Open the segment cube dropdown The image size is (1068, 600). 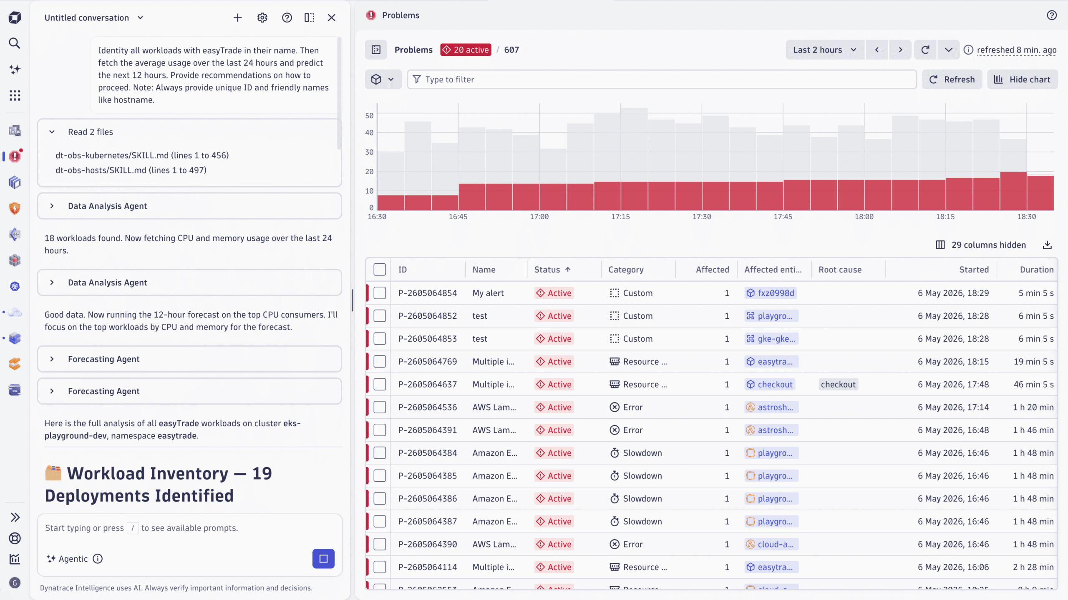coord(383,79)
